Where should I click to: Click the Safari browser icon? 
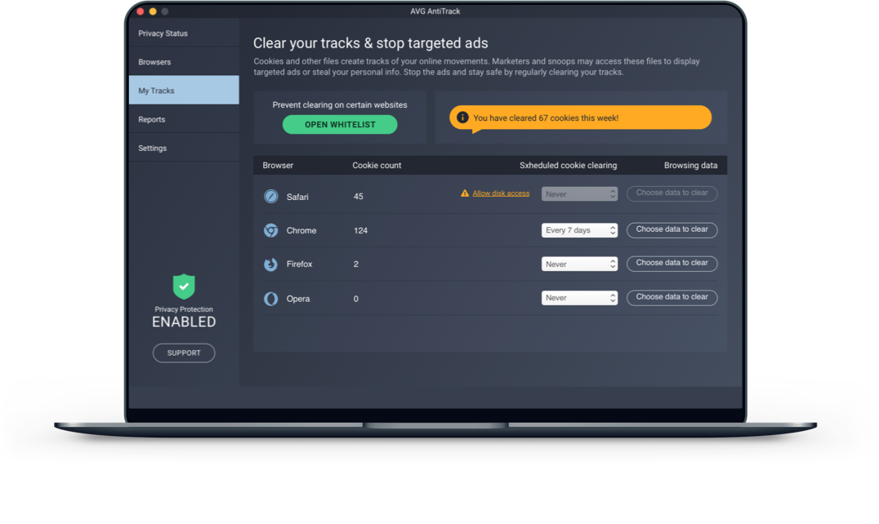point(270,196)
